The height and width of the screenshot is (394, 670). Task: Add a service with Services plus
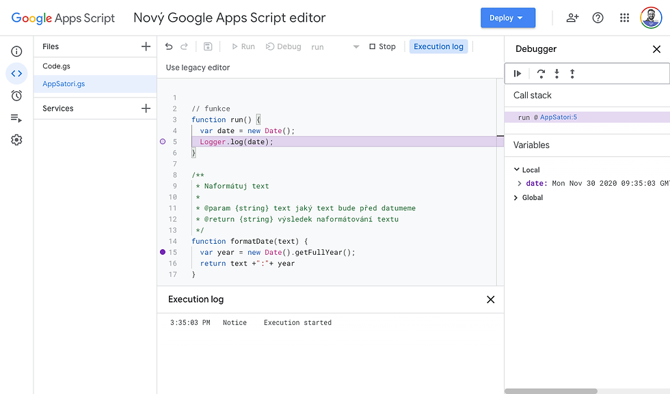click(146, 109)
